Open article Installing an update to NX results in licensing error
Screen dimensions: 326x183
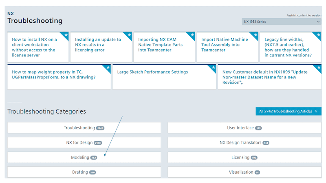tap(101, 47)
